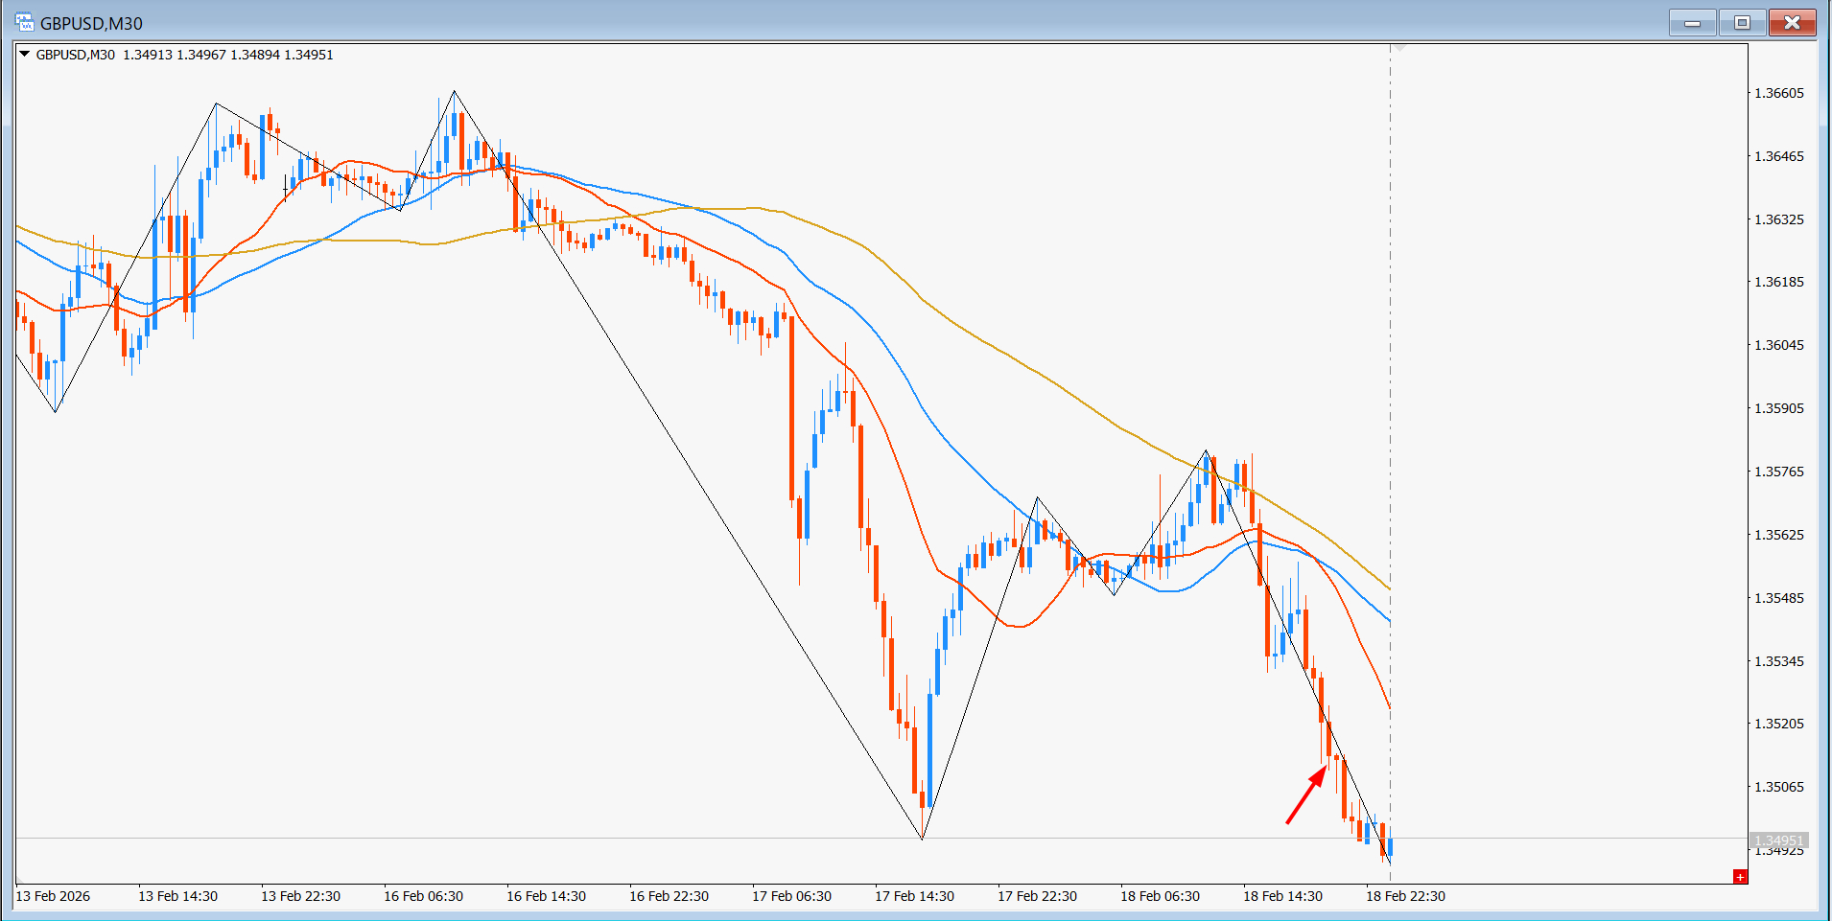Screen dimensions: 1832x921
Task: Click the current price label 1.34951
Action: 1778,840
